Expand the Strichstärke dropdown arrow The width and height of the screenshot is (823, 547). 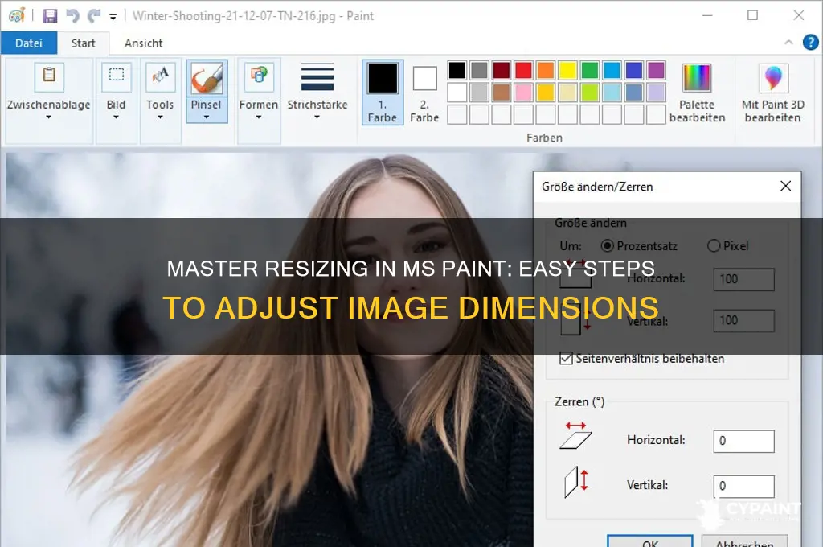pyautogui.click(x=317, y=117)
